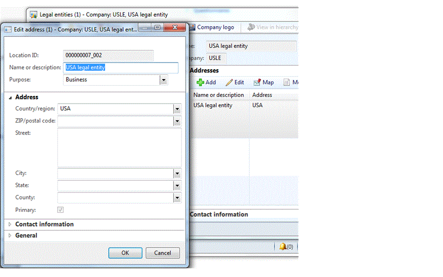Viewport: 443px width, 277px height.
Task: Click the Cancel button
Action: [163, 253]
